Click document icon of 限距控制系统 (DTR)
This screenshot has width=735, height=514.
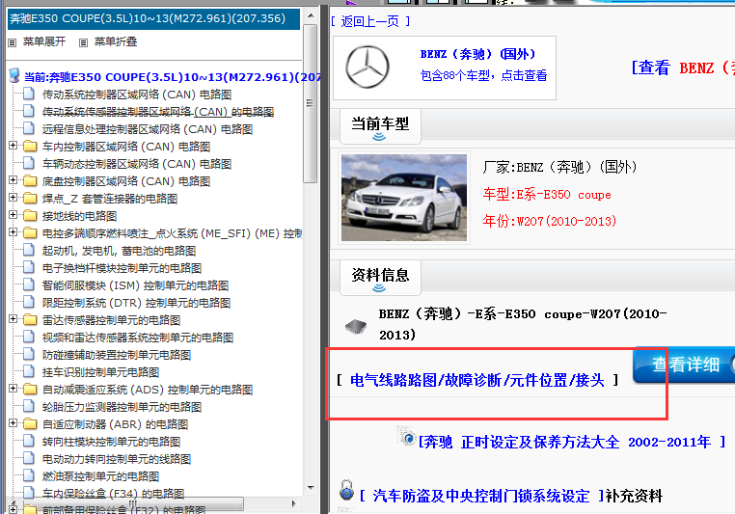pyautogui.click(x=29, y=302)
